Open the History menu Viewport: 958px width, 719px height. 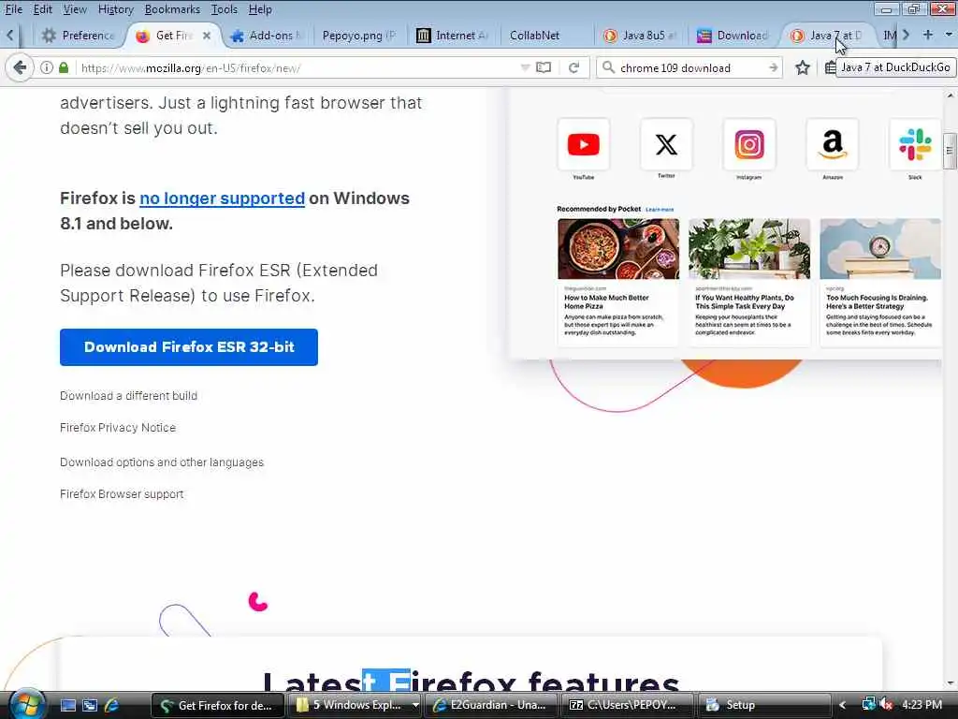[115, 9]
